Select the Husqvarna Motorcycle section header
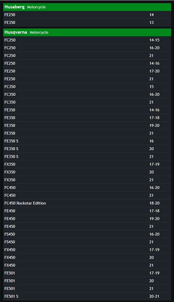Viewport: 174px width, 302px height. pyautogui.click(x=87, y=32)
